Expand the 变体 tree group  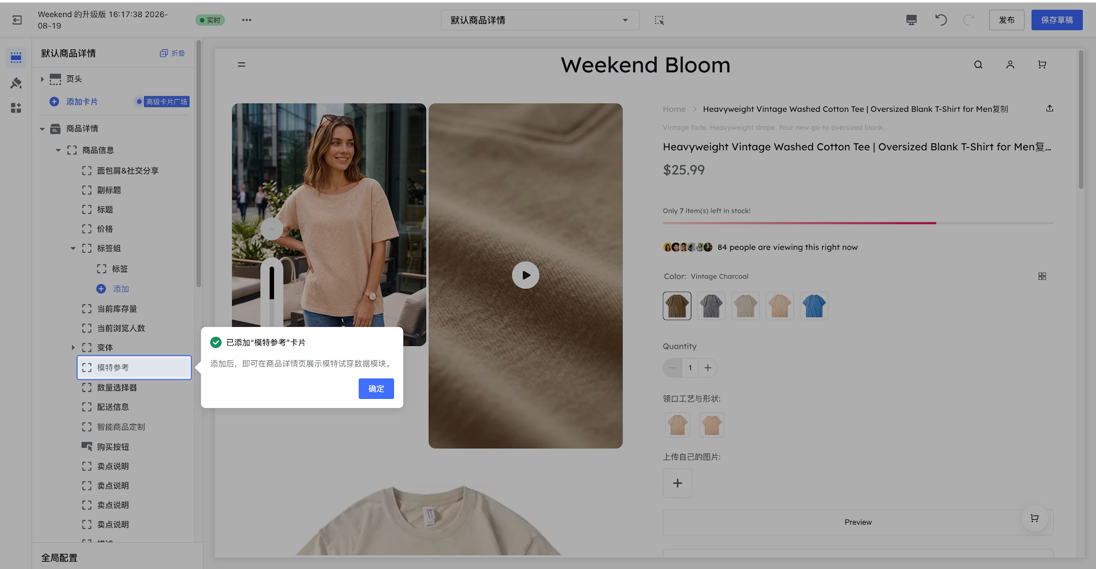coord(73,348)
